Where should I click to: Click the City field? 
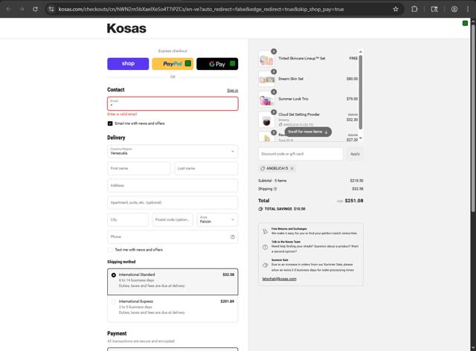128,219
